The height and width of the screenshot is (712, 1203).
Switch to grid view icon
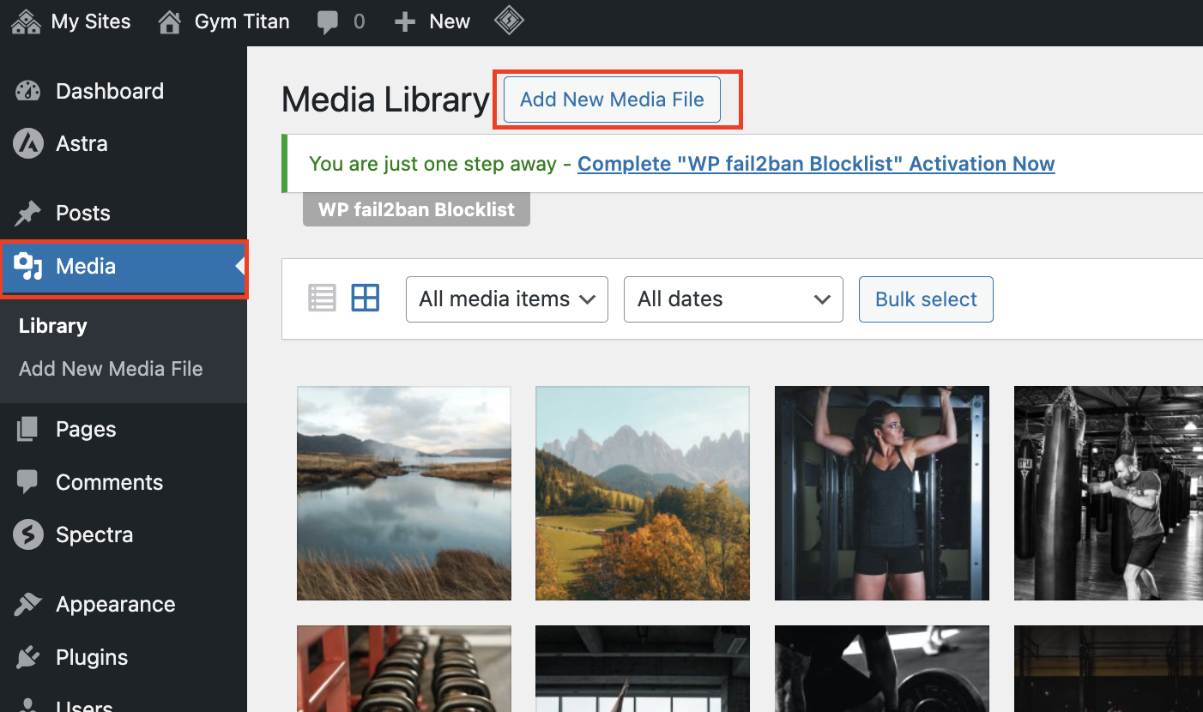coord(366,299)
